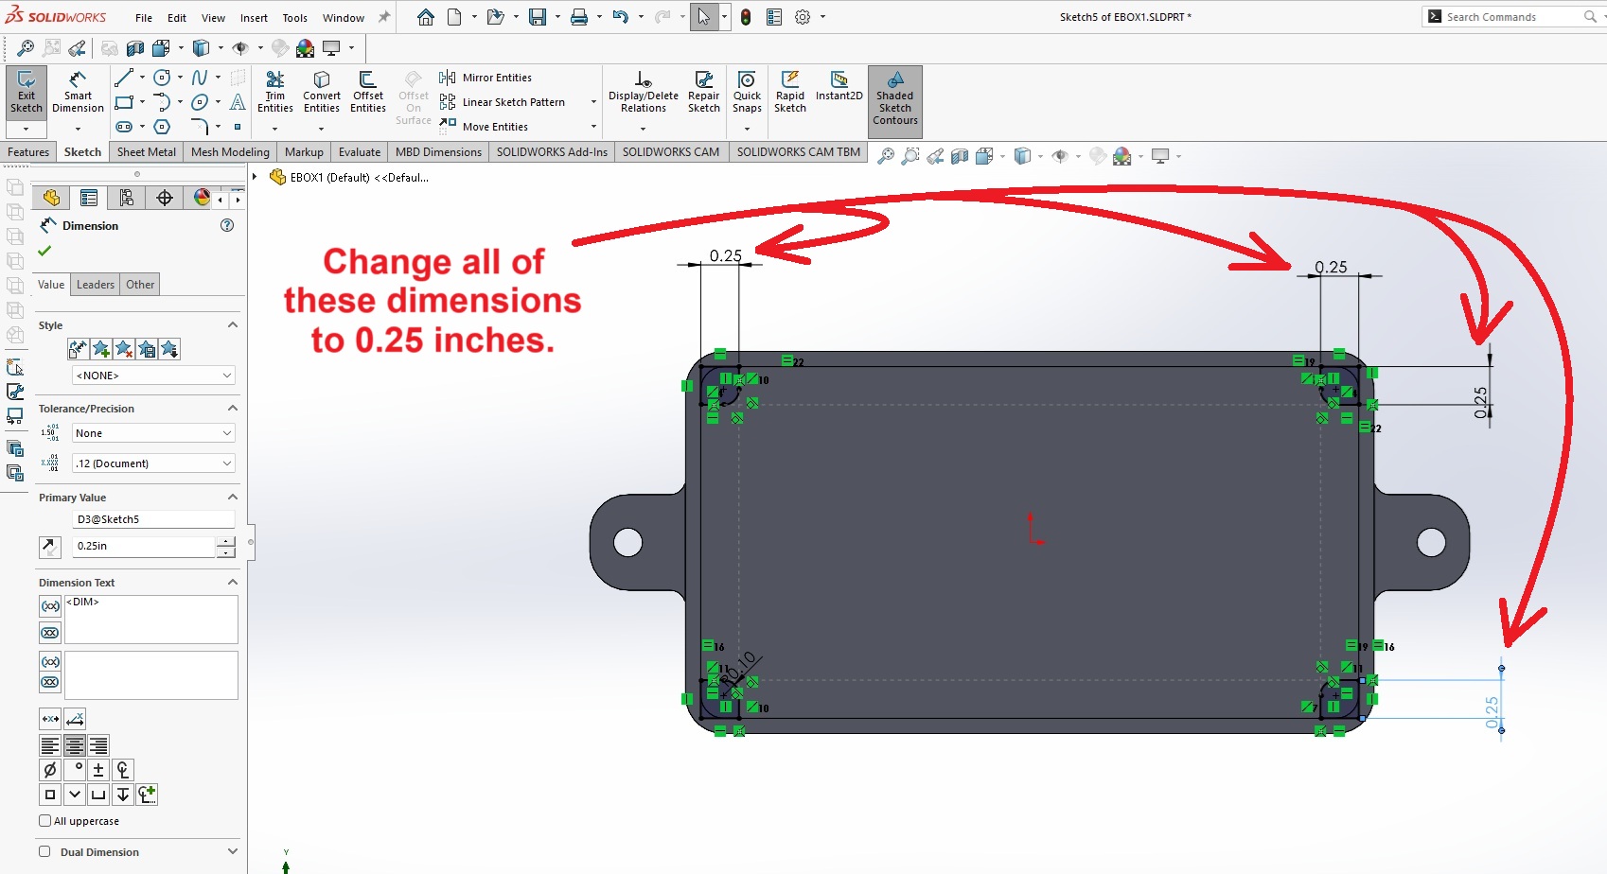Click the Smart Dimension tool
Screen dimensions: 1607x874
coord(78,93)
